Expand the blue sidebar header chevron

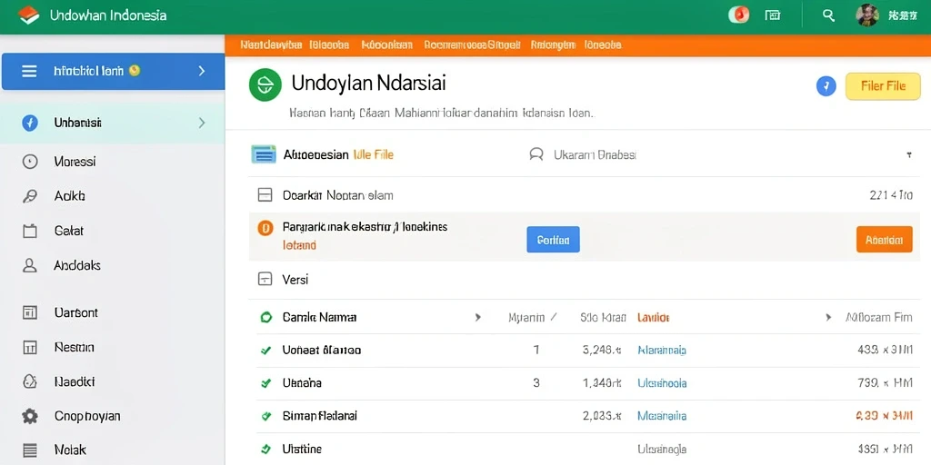tap(202, 71)
